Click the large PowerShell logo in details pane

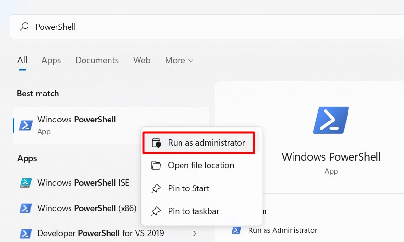click(331, 120)
